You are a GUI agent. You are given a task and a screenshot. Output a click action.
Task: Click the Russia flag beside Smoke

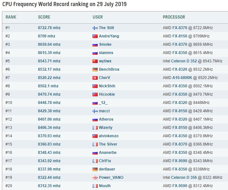95,44
